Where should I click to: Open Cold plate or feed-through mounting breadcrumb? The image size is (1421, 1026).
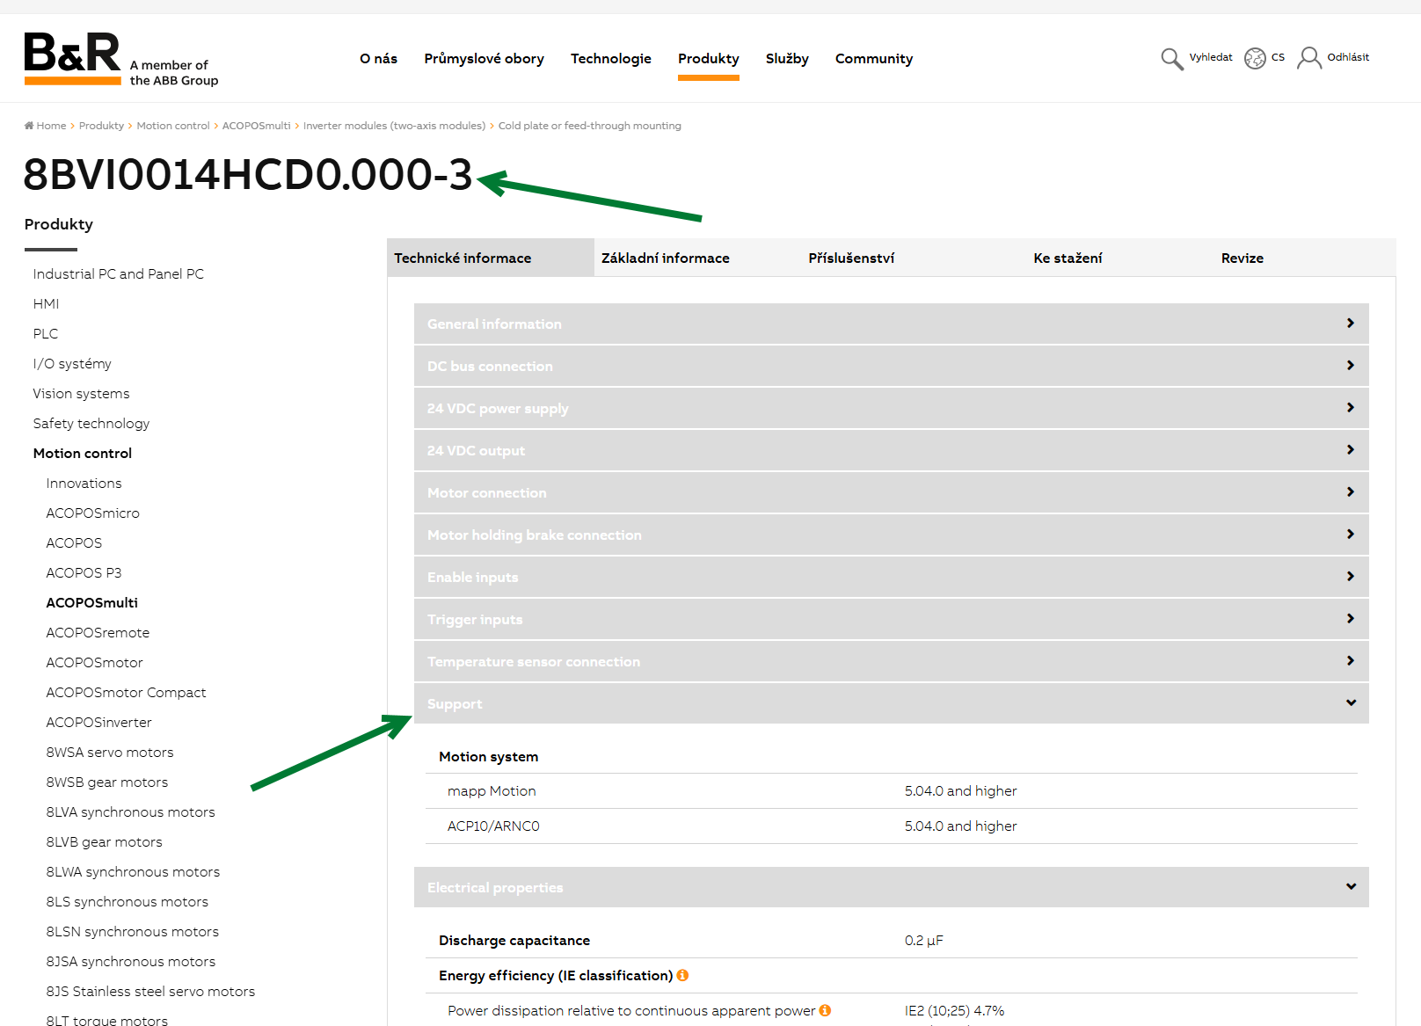pyautogui.click(x=590, y=126)
